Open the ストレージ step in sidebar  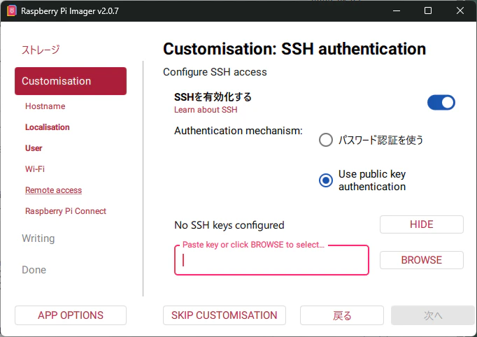(x=41, y=50)
